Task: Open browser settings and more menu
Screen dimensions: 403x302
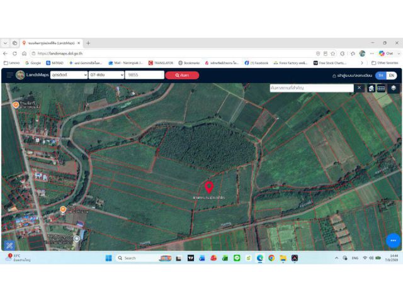Action: click(x=372, y=53)
